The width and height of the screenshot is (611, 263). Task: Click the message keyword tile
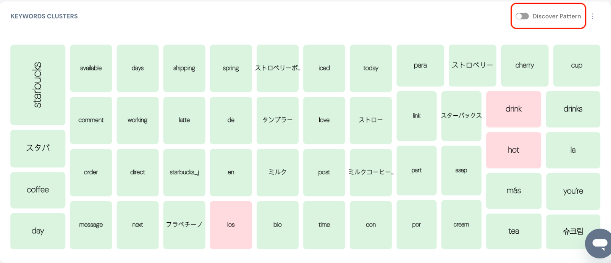click(x=91, y=225)
